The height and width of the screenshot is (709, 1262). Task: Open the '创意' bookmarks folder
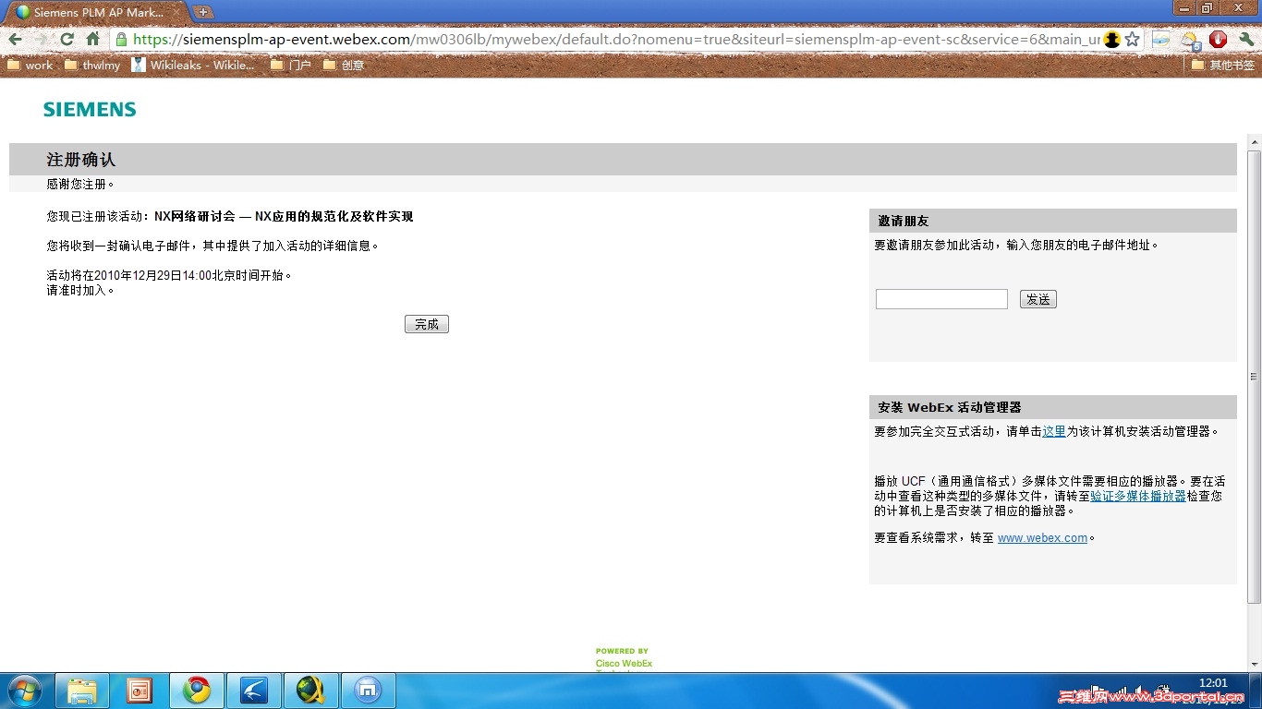click(344, 66)
